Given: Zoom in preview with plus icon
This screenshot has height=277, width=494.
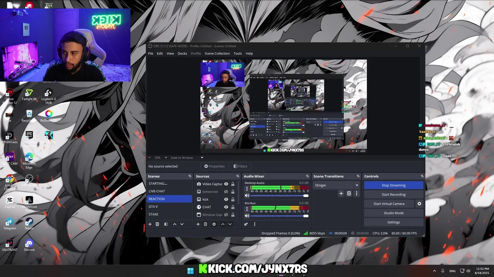Looking at the screenshot, I should click(x=166, y=158).
